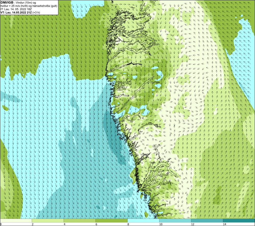Click the 'Vindur (10m) og' label

pyautogui.click(x=26, y=3)
